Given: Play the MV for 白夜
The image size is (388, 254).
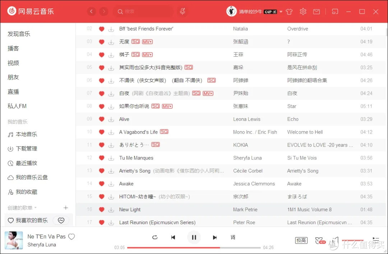Looking at the screenshot, I should [208, 93].
